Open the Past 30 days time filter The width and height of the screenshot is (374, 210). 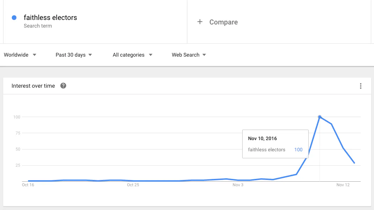click(x=74, y=55)
